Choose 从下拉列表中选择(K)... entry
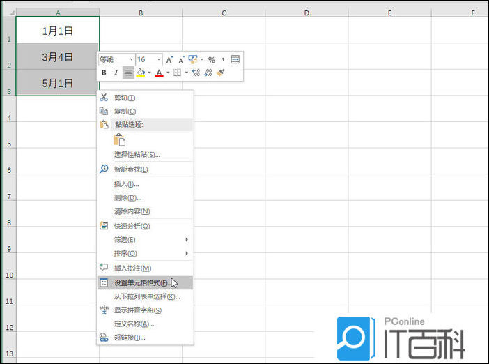Viewport: 489px width, 364px height. pyautogui.click(x=146, y=296)
